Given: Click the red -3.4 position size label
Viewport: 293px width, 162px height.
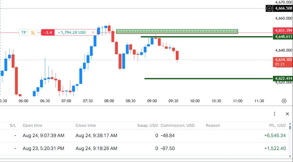Looking at the screenshot, I should tap(48, 33).
